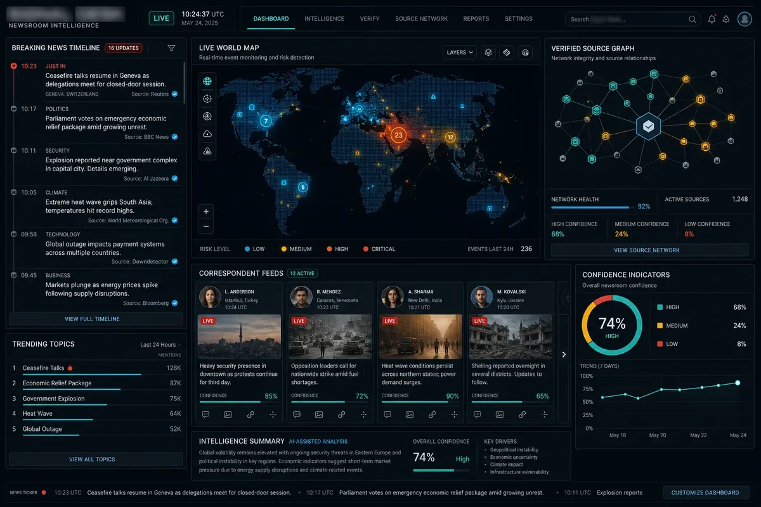
Task: Select central hub node in source graph
Action: tap(648, 127)
